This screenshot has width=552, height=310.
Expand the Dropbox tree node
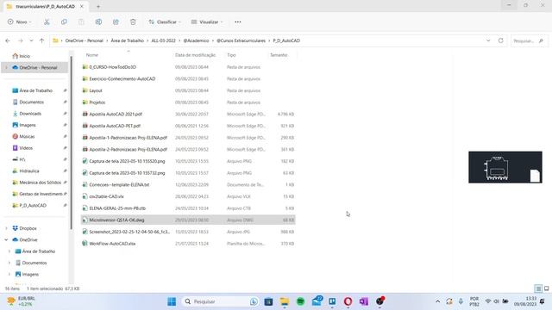(6, 228)
